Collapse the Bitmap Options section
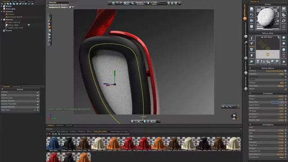 (x=250, y=68)
